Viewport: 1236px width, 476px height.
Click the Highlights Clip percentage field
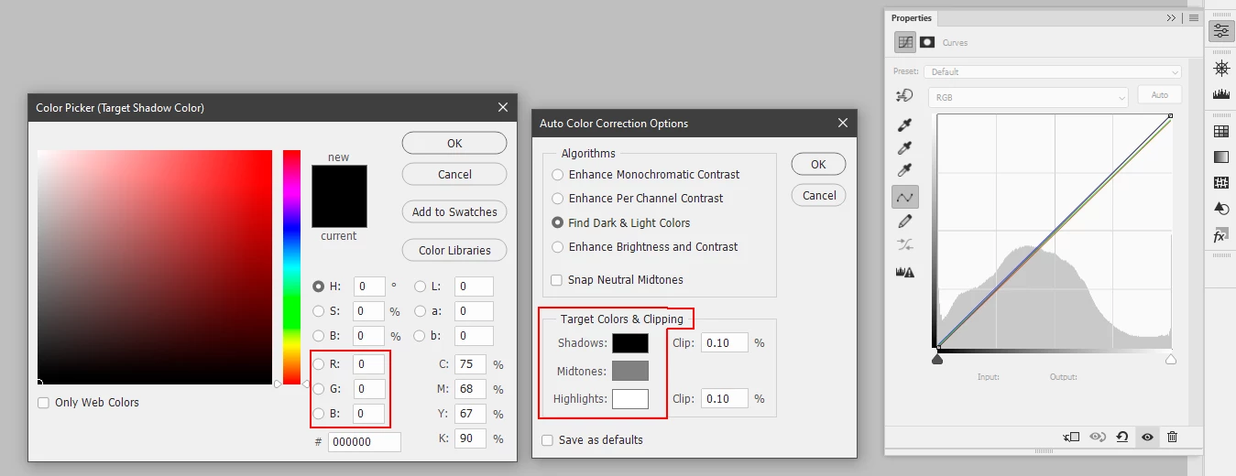click(725, 399)
